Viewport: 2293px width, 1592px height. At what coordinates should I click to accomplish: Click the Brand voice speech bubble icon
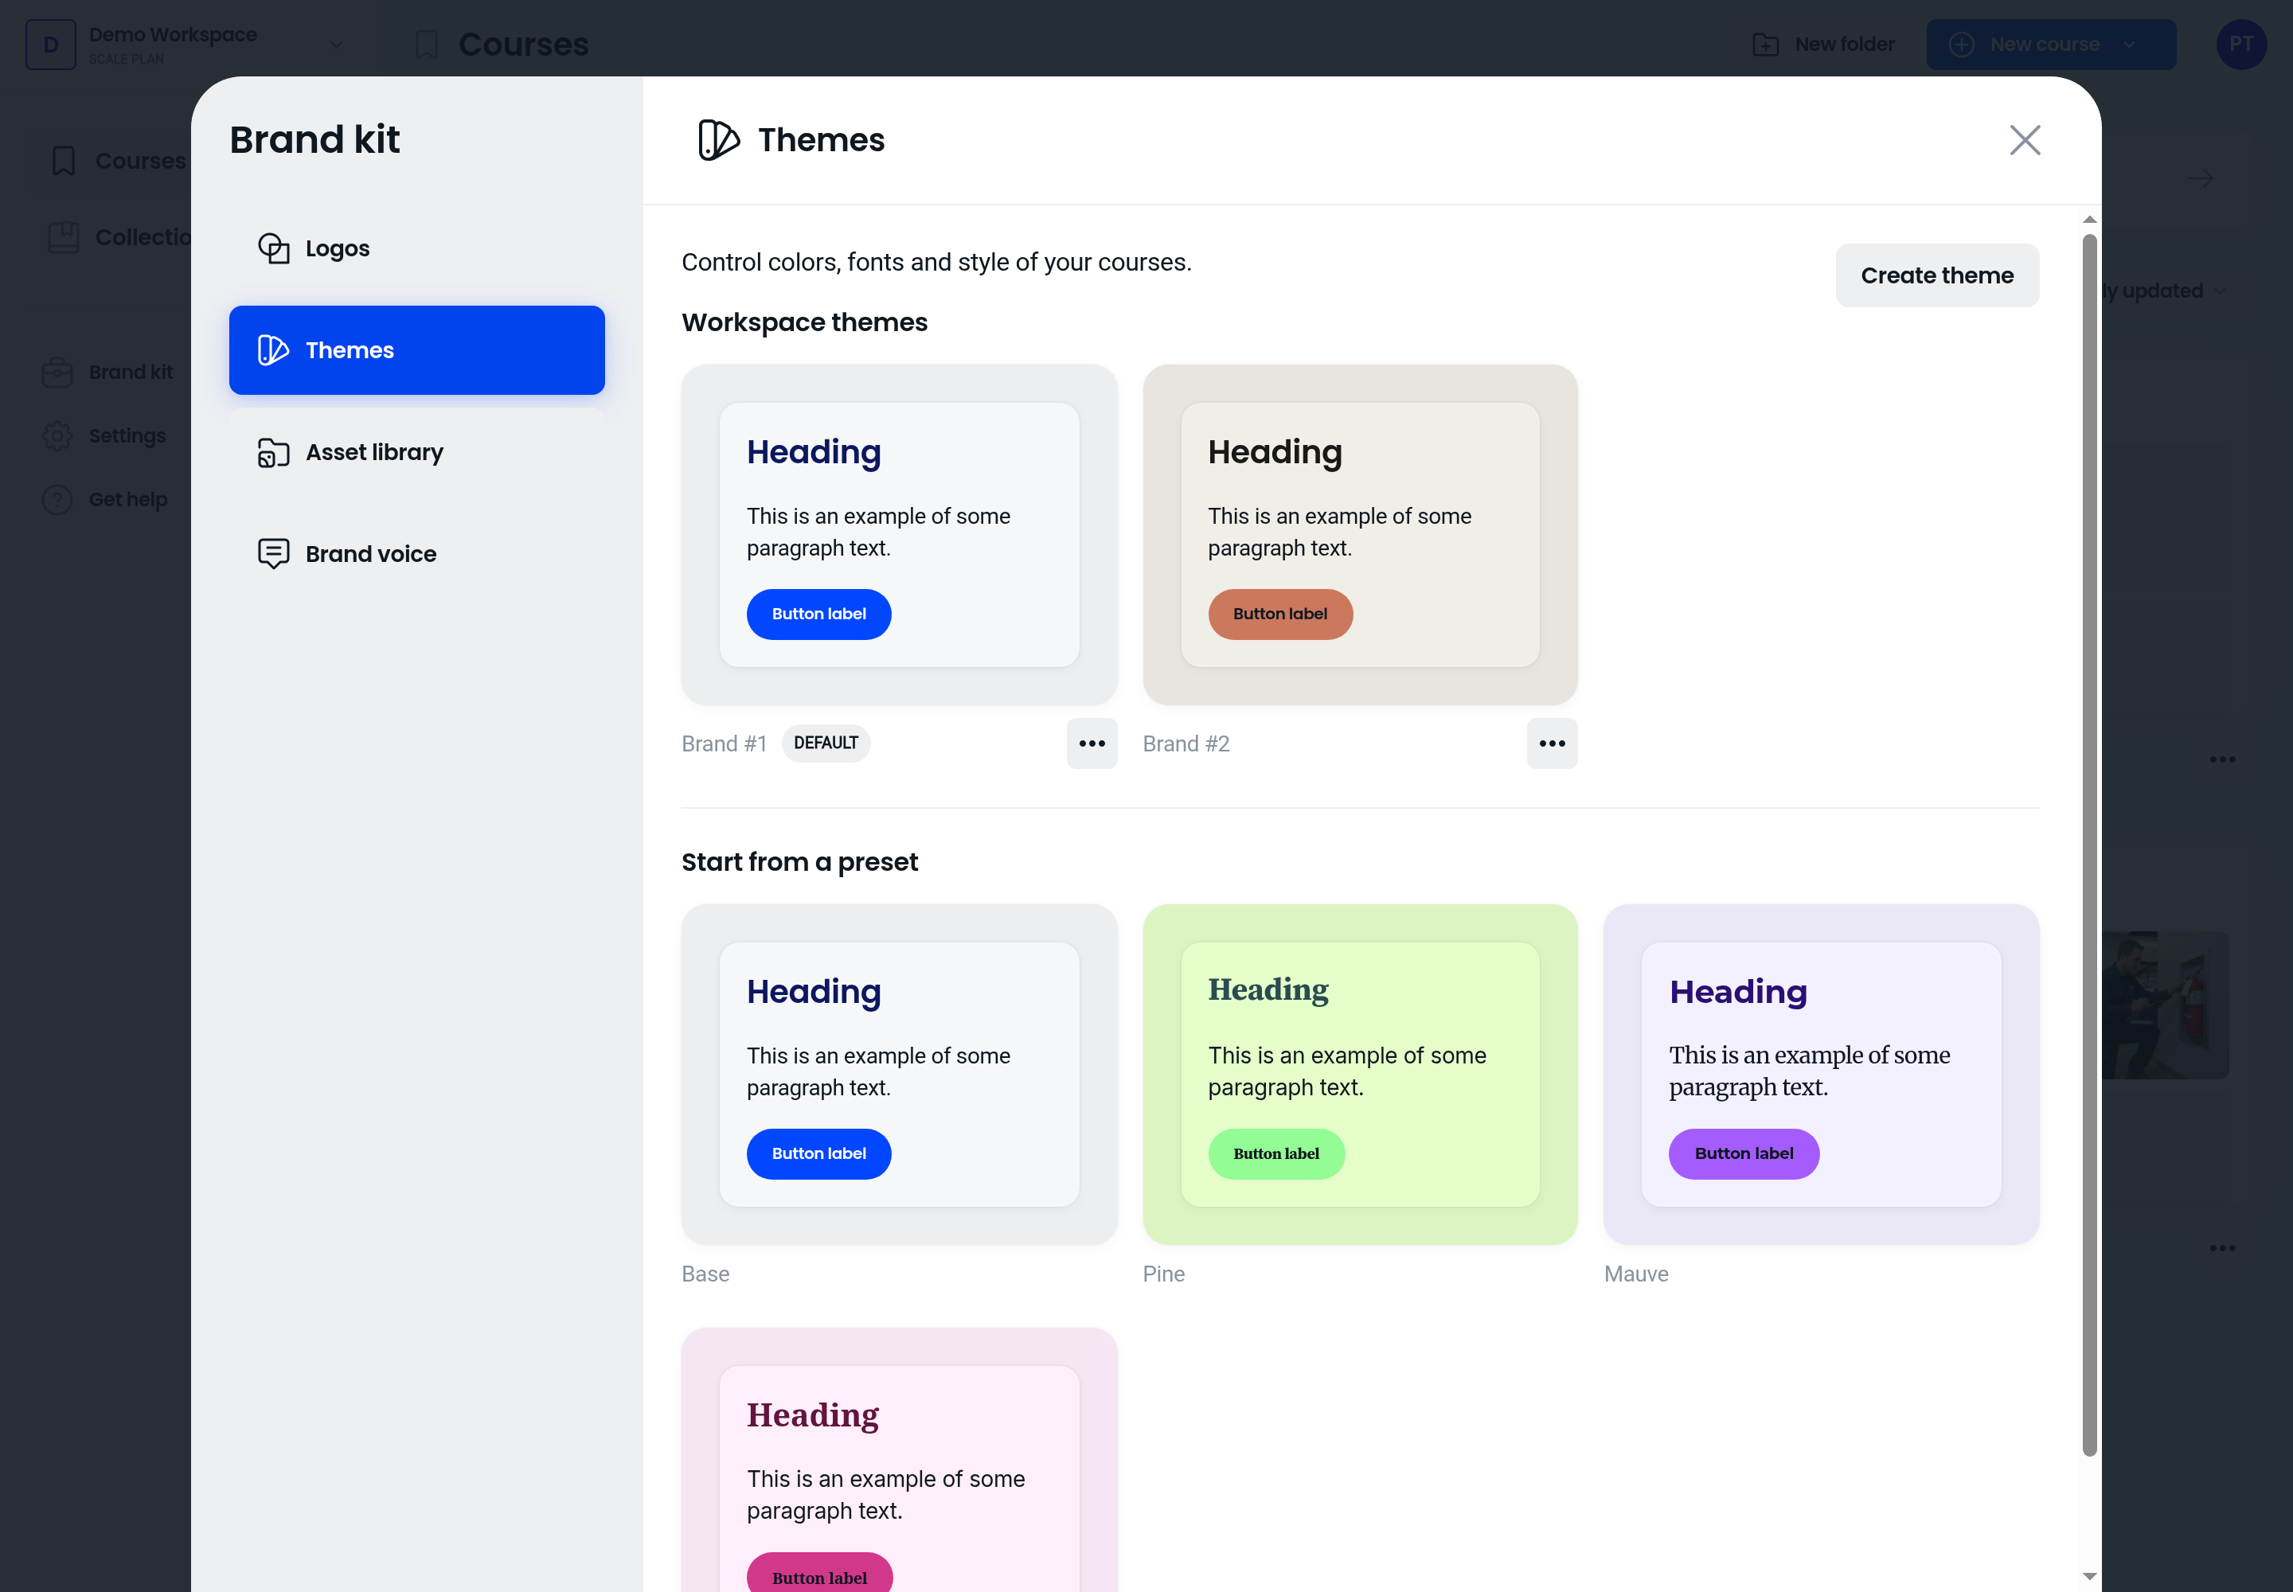(273, 553)
